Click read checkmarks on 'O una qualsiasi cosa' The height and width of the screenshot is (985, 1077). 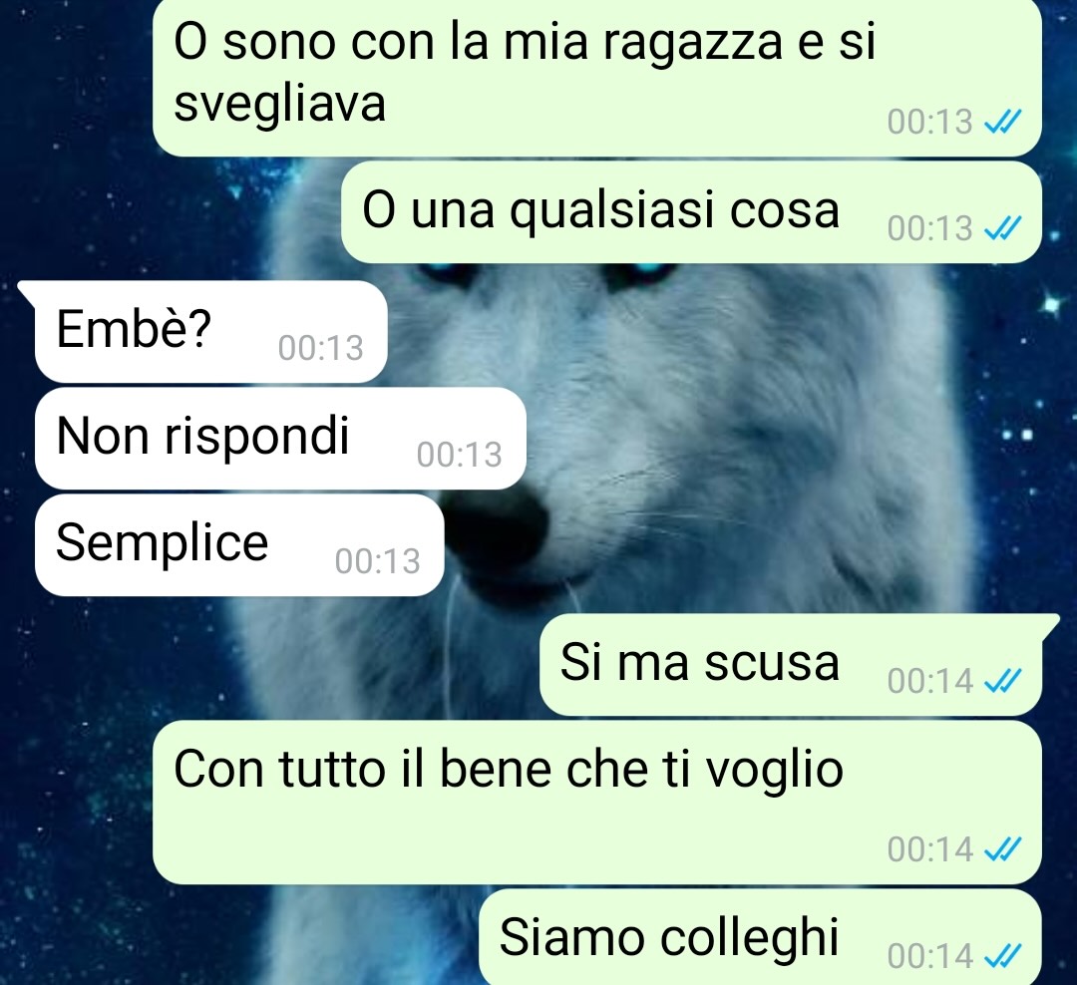[1003, 228]
